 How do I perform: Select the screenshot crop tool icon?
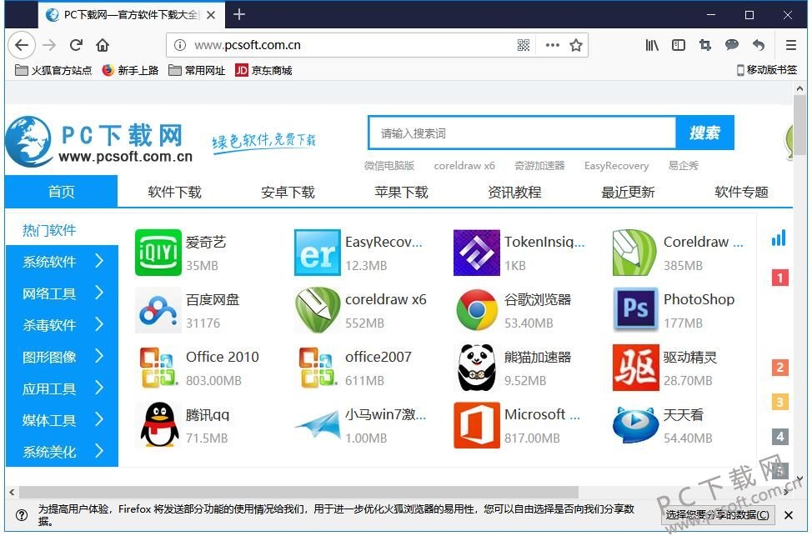704,45
